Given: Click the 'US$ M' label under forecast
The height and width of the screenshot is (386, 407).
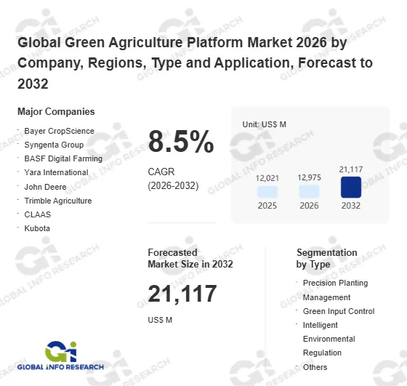Looking at the screenshot, I should tap(160, 320).
